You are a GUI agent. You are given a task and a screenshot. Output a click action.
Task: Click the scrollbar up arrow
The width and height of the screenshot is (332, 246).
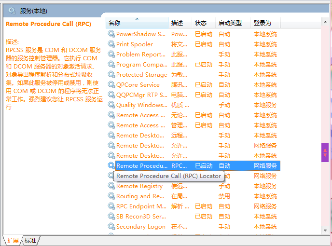pyautogui.click(x=325, y=22)
